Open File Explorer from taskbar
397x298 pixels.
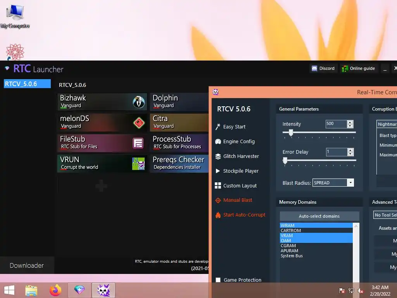[31, 290]
